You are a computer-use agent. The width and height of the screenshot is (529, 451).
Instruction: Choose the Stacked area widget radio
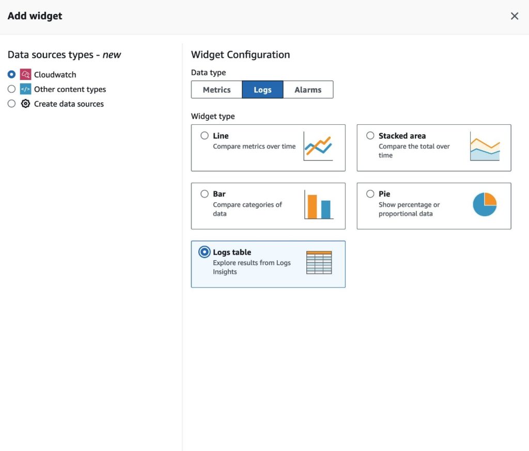pos(370,136)
